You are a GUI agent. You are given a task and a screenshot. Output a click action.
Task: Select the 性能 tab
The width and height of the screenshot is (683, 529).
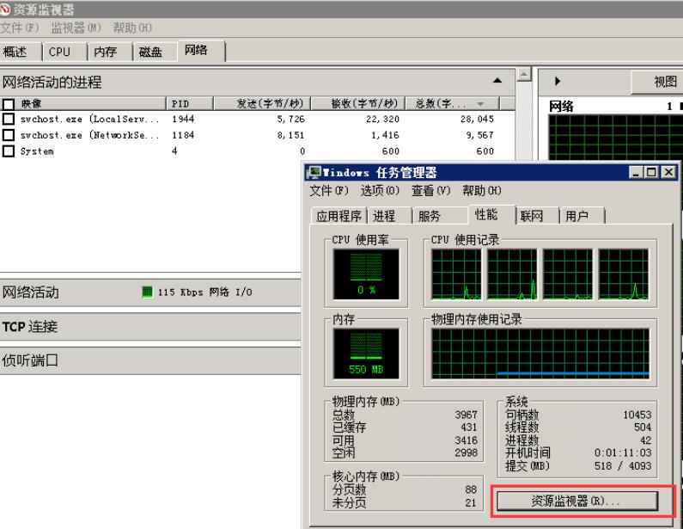click(491, 214)
